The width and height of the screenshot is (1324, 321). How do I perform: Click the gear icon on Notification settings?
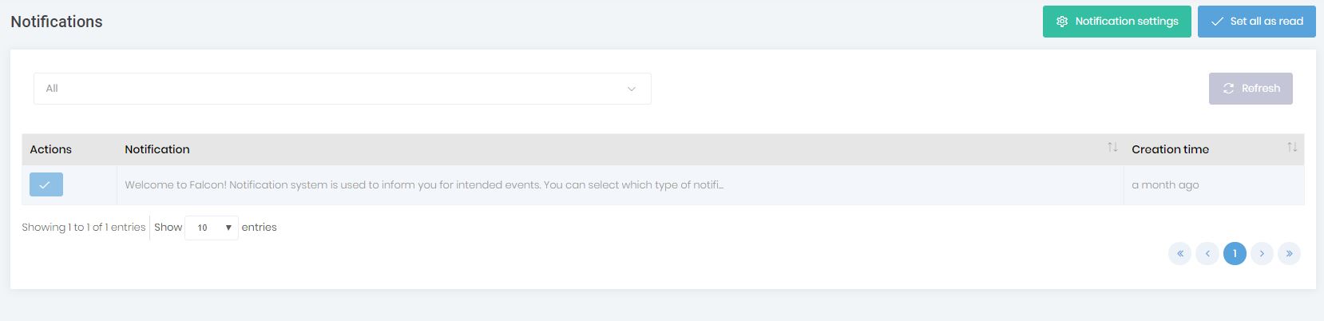[1062, 22]
